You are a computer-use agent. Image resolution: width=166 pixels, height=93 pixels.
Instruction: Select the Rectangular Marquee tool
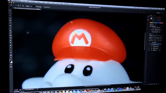pos(10,13)
